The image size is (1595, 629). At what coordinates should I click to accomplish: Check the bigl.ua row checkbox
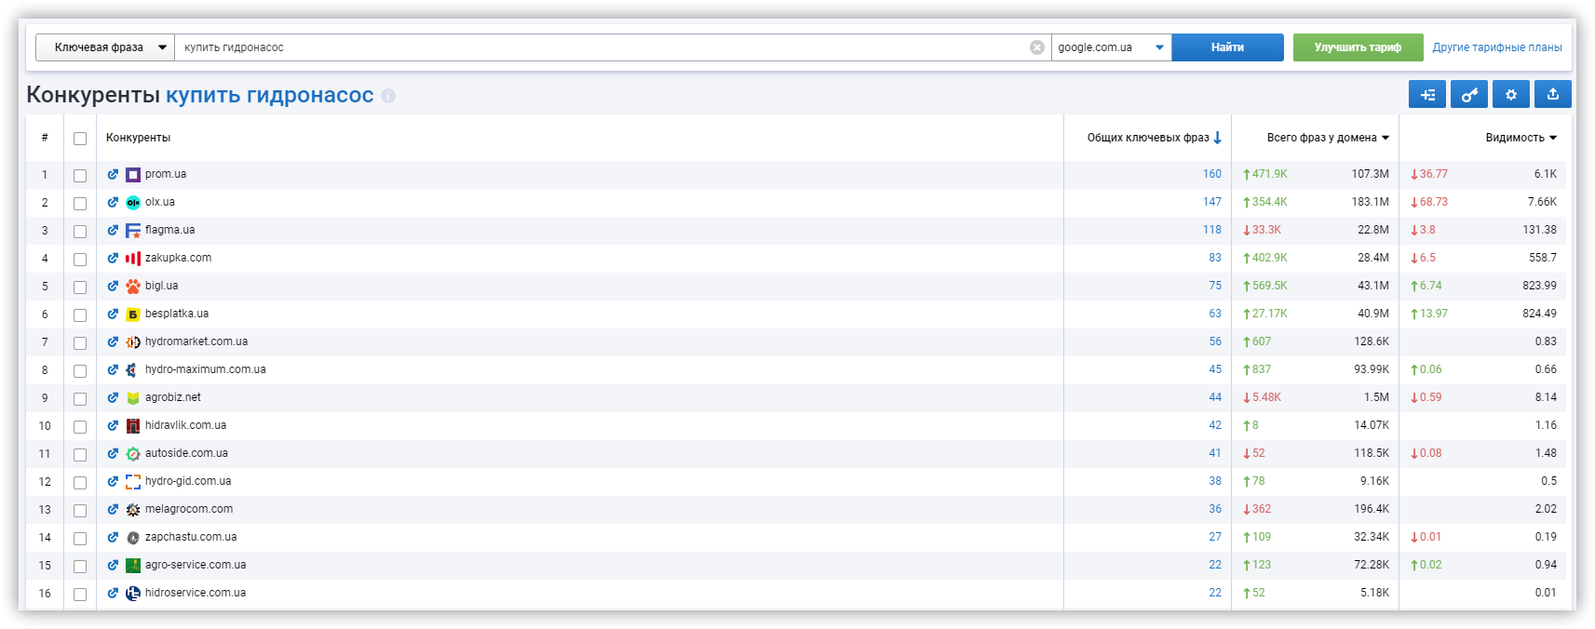coord(80,288)
